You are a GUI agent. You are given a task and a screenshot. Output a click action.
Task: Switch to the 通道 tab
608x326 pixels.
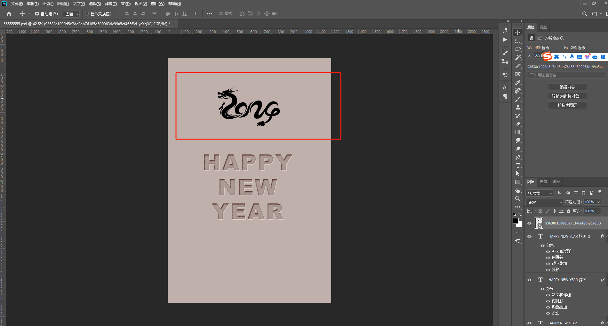pos(543,182)
